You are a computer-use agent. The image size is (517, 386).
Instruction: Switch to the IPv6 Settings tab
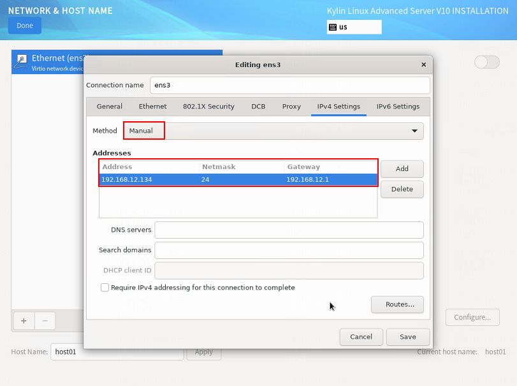pyautogui.click(x=398, y=107)
